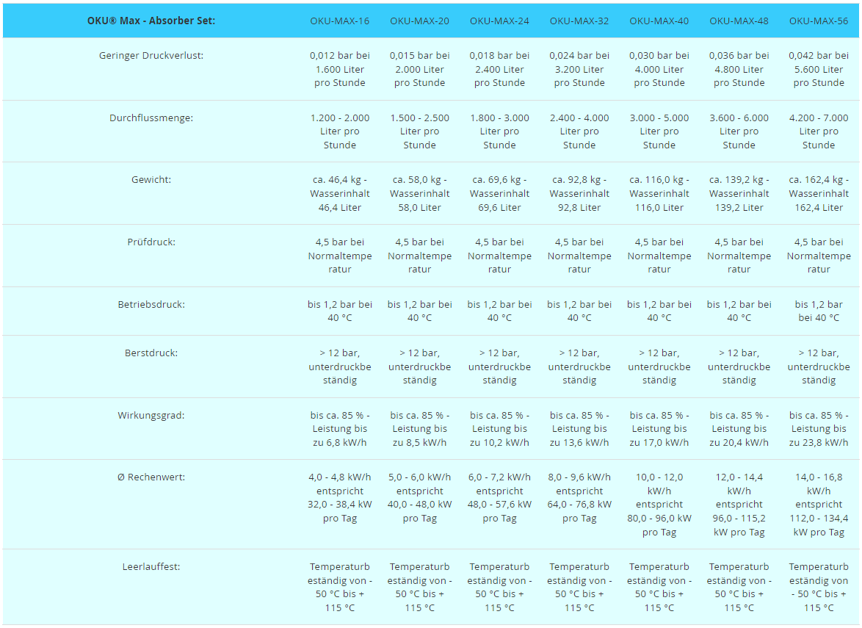The image size is (862, 628).
Task: Click the 14,0 - 16,8 kW/h Rechenwert cell
Action: pos(819,505)
